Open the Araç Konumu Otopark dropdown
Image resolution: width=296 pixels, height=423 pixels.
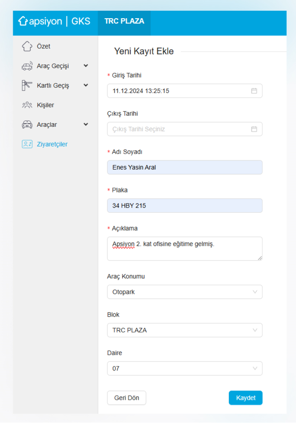(x=185, y=292)
